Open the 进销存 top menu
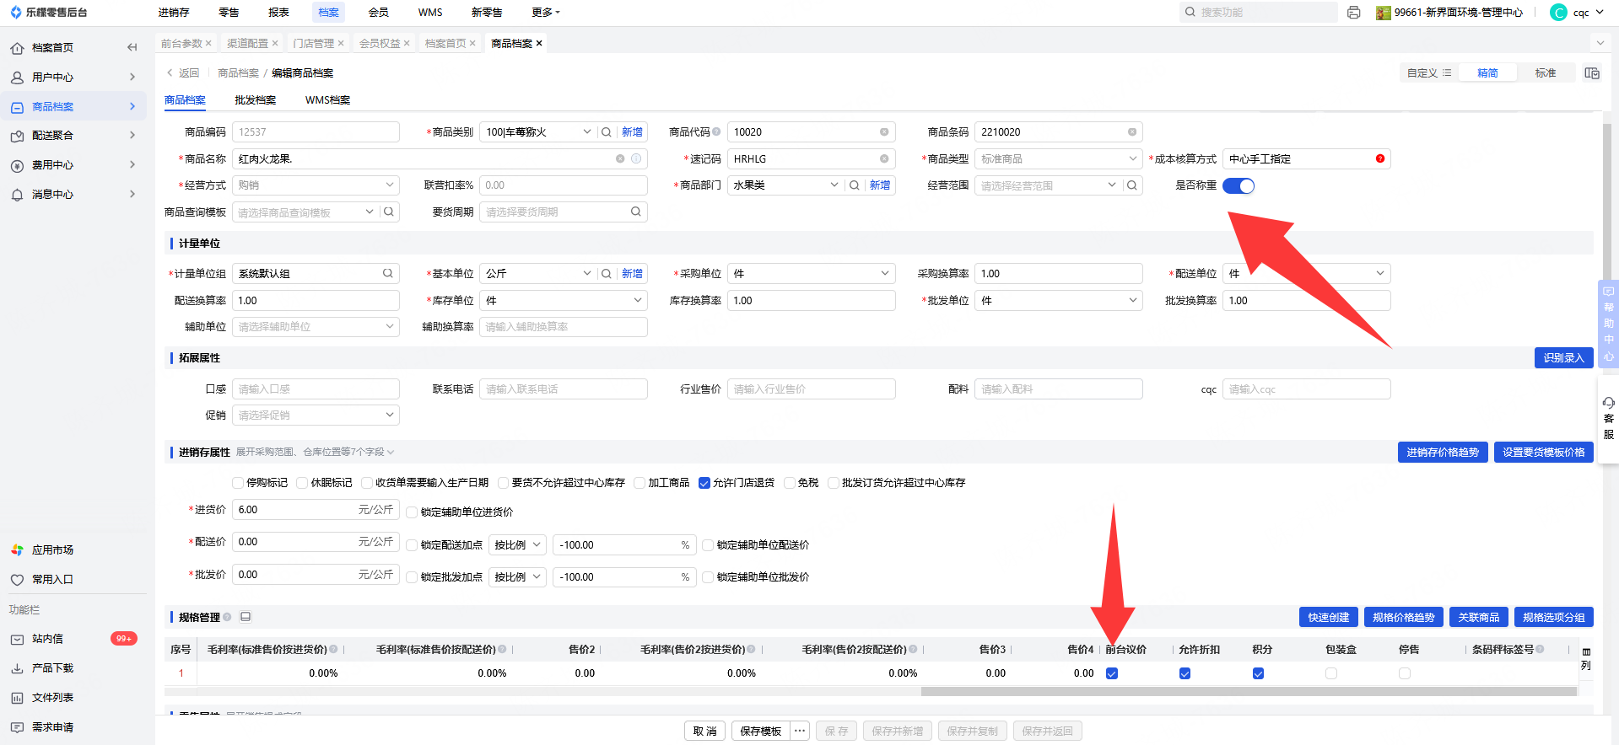 pyautogui.click(x=174, y=13)
